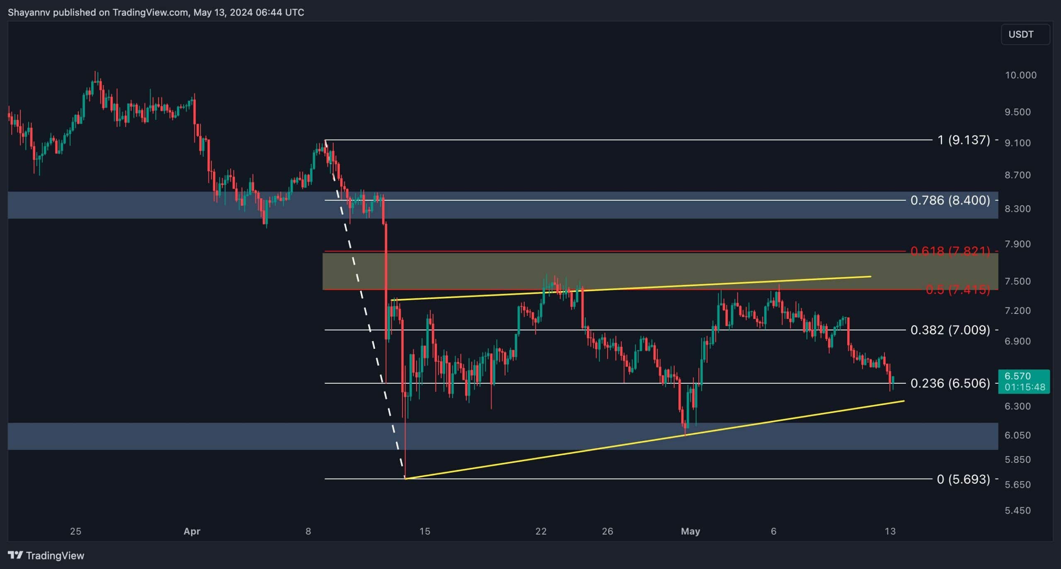1061x569 pixels.
Task: Click the date label 15 on time axis
Action: tap(424, 531)
